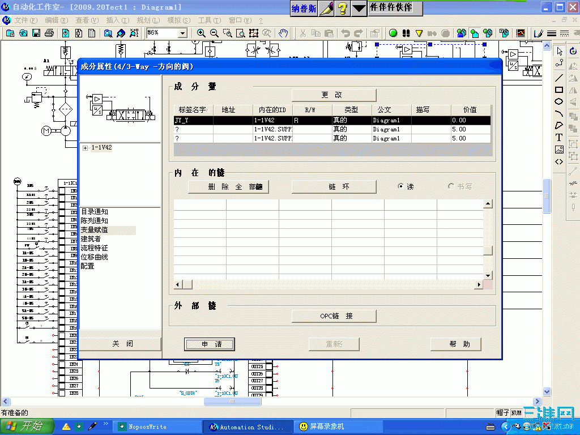This screenshot has width=580, height=435.
Task: Select 位移曲线 in the dialog list
Action: (95, 257)
